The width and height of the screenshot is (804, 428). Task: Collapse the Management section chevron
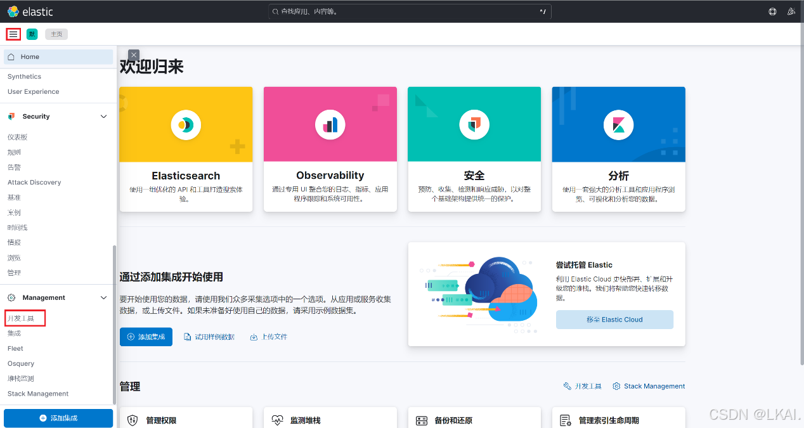104,298
